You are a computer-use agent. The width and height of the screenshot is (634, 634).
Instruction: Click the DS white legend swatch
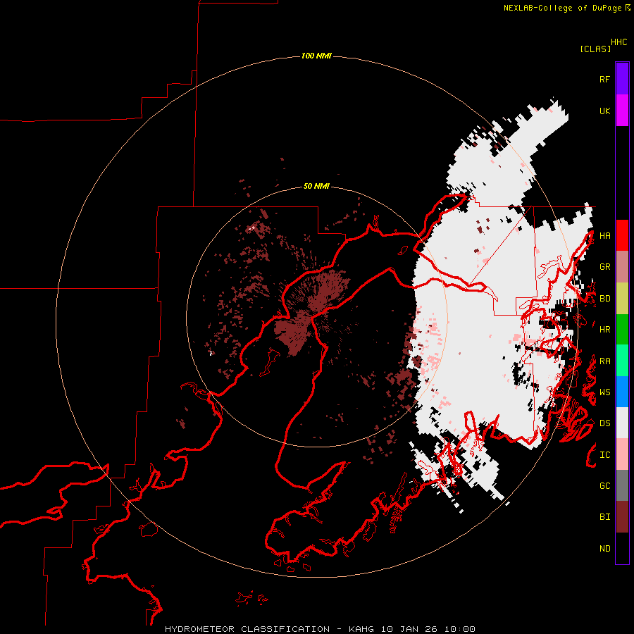[622, 423]
